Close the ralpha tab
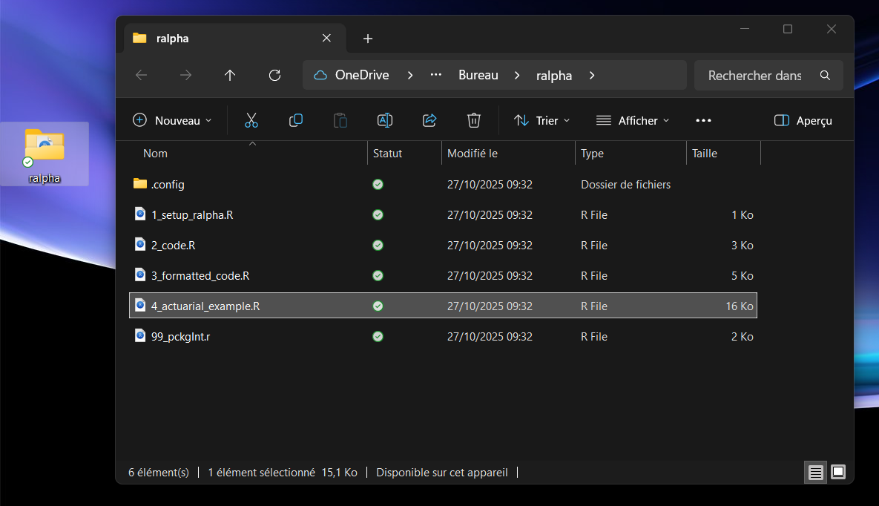The height and width of the screenshot is (506, 879). (326, 38)
